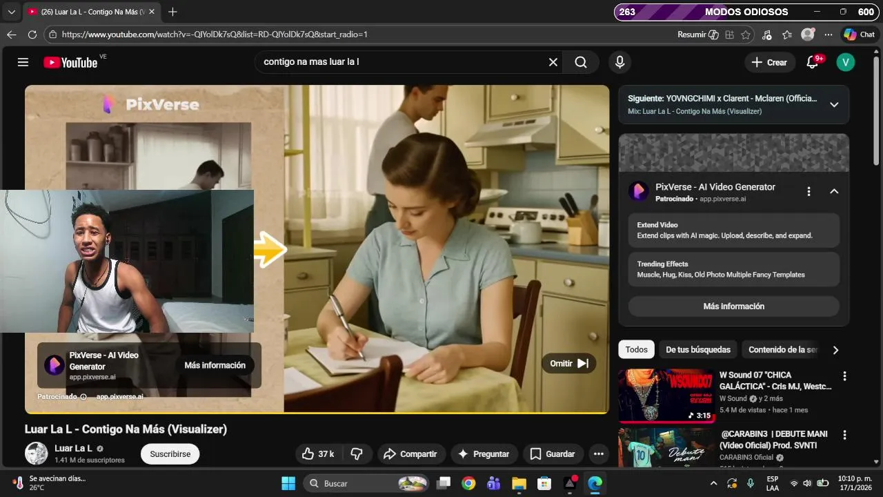
Task: Click Compartir to share video
Action: point(410,454)
